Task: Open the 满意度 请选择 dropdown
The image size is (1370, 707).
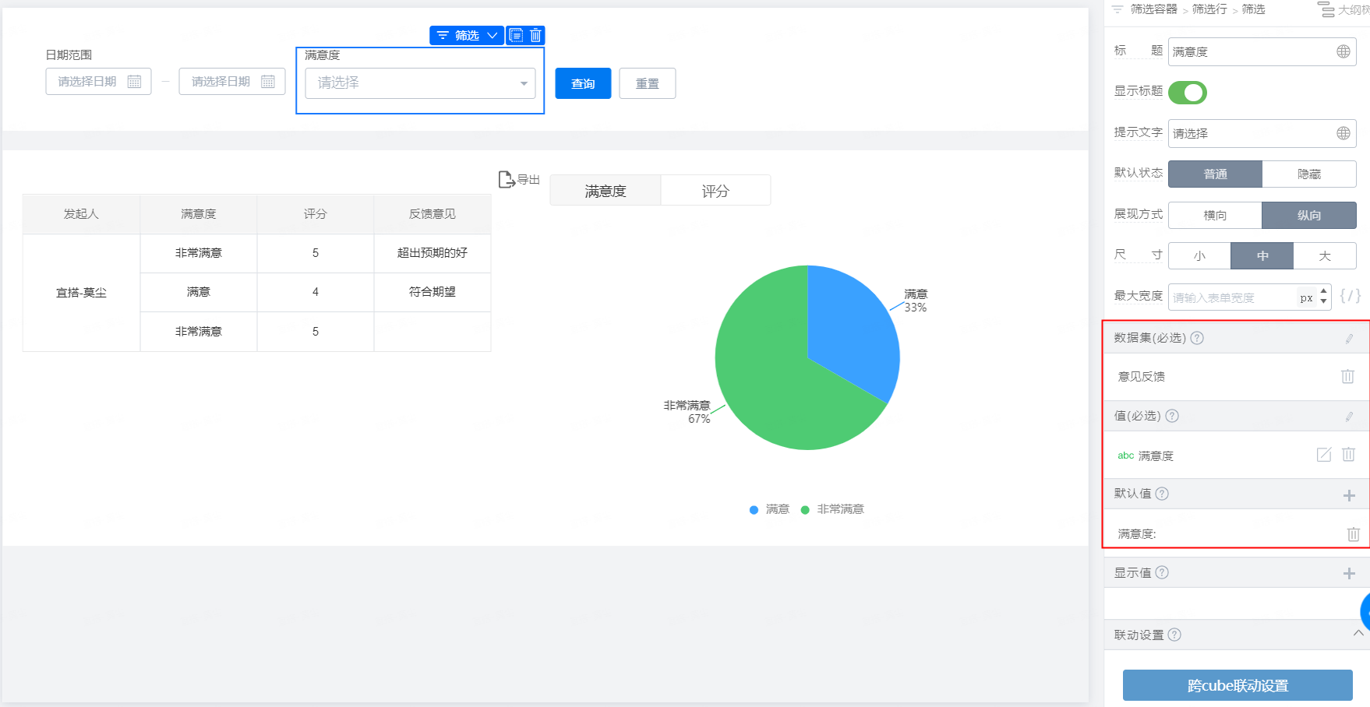Action: 420,83
